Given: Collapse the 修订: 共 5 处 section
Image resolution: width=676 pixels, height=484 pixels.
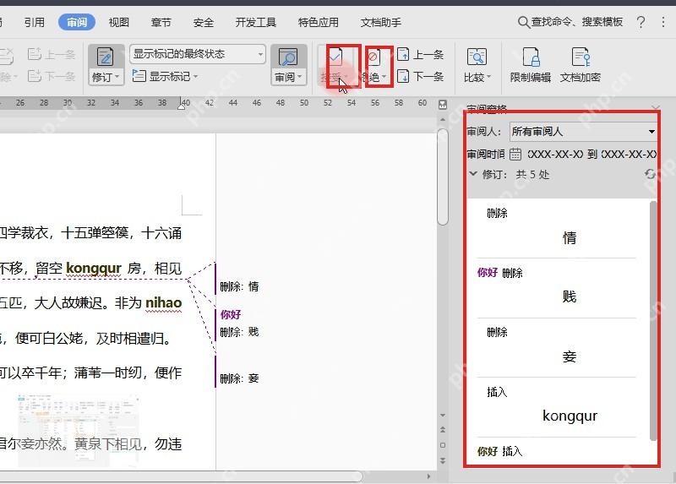Looking at the screenshot, I should pyautogui.click(x=473, y=174).
